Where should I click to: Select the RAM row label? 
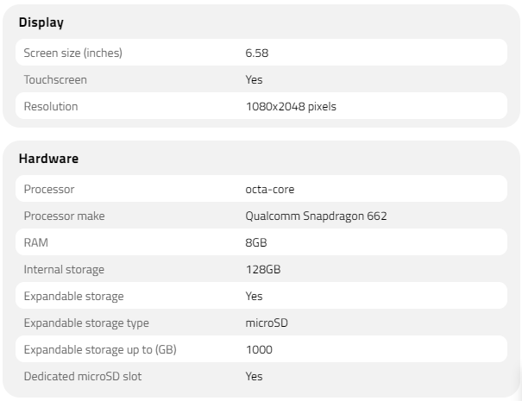pos(36,242)
